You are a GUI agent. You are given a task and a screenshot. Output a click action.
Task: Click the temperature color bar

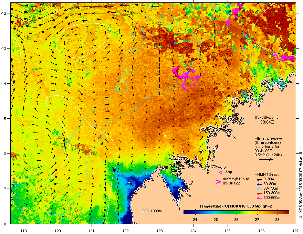(236, 212)
